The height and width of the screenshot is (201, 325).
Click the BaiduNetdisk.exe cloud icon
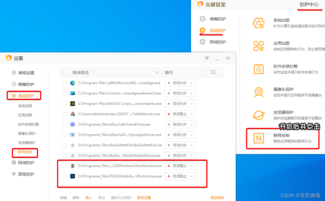pos(73,145)
